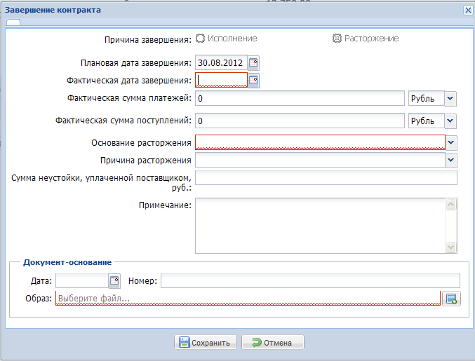Click the Сумма неустойки input field
Image resolution: width=475 pixels, height=361 pixels.
[326, 177]
